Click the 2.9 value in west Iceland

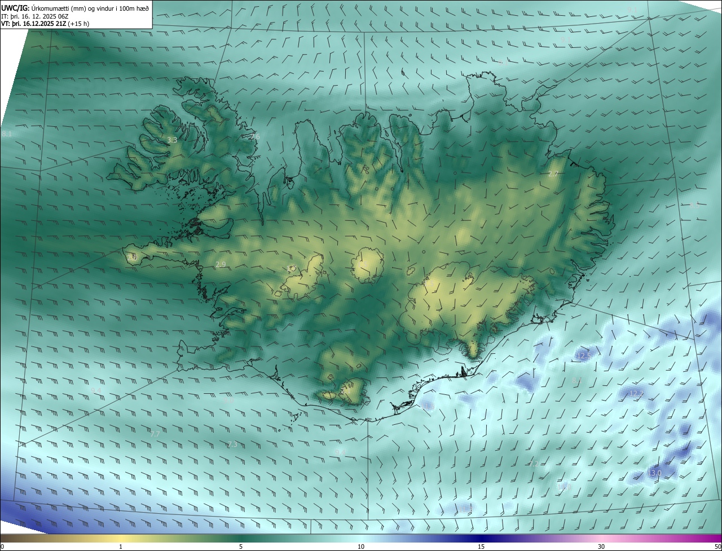(x=221, y=264)
